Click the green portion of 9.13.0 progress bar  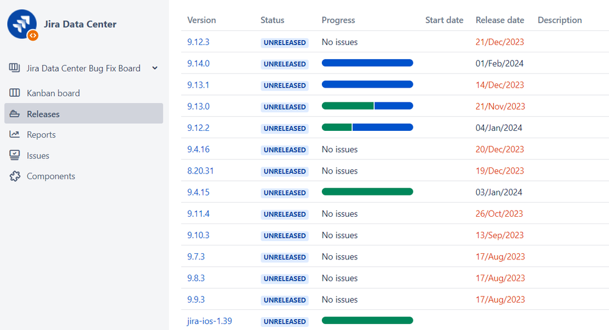(347, 106)
